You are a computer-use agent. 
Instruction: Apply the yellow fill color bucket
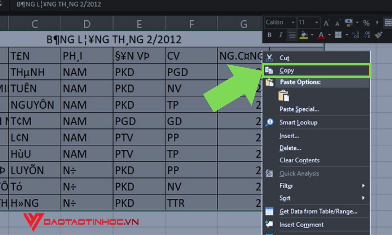(x=303, y=35)
